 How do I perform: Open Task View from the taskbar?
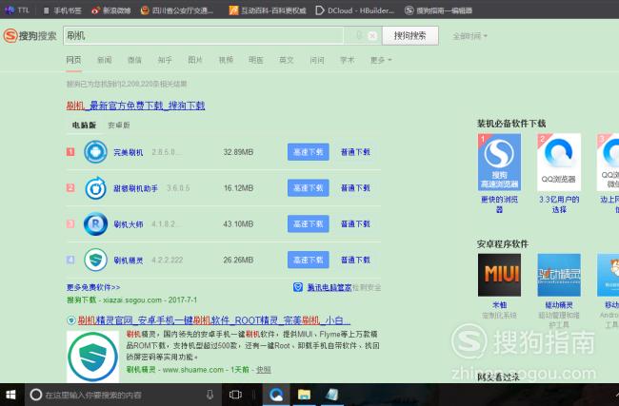tap(235, 395)
